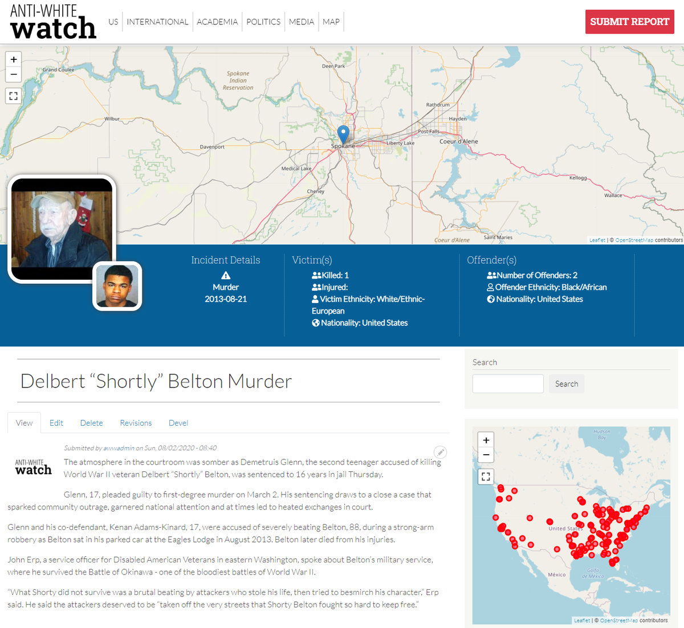Open the Devel tab
This screenshot has height=628, width=684.
[x=178, y=423]
